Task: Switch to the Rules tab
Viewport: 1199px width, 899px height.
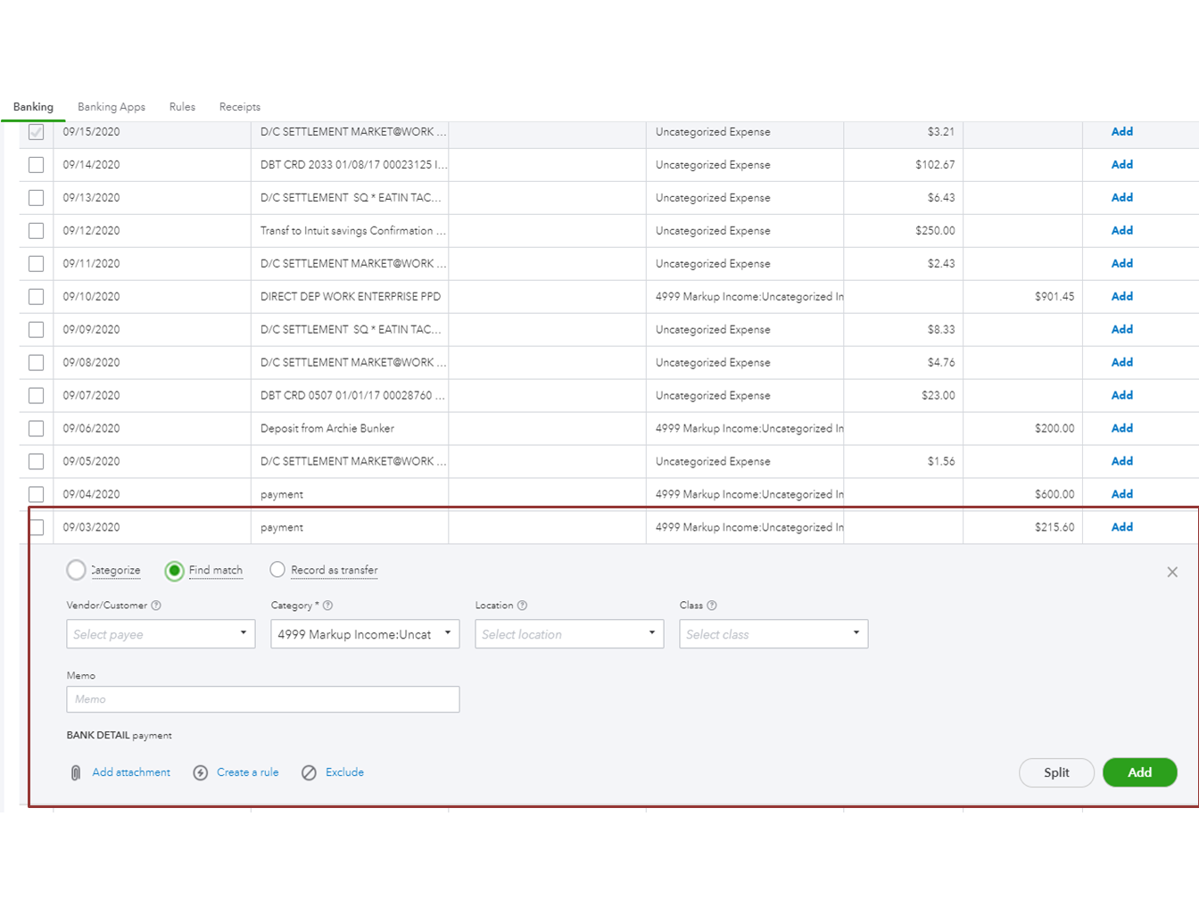Action: (182, 106)
